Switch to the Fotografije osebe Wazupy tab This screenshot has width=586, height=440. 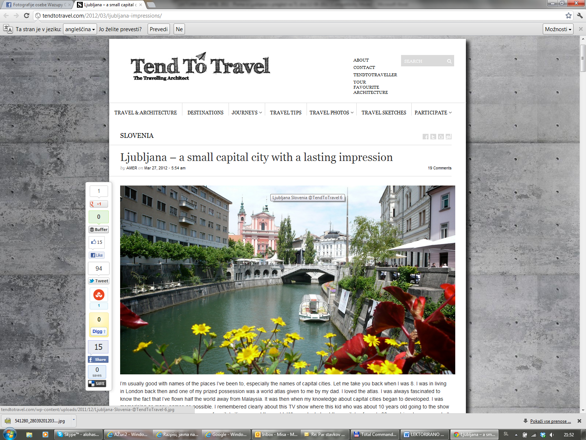click(x=37, y=5)
